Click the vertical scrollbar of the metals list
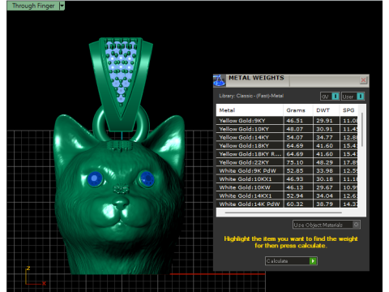 pyautogui.click(x=362, y=130)
